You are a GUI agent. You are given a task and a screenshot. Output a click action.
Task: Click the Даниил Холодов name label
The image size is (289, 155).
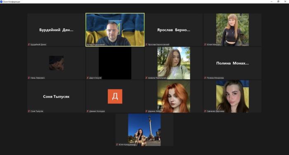pos(97,111)
